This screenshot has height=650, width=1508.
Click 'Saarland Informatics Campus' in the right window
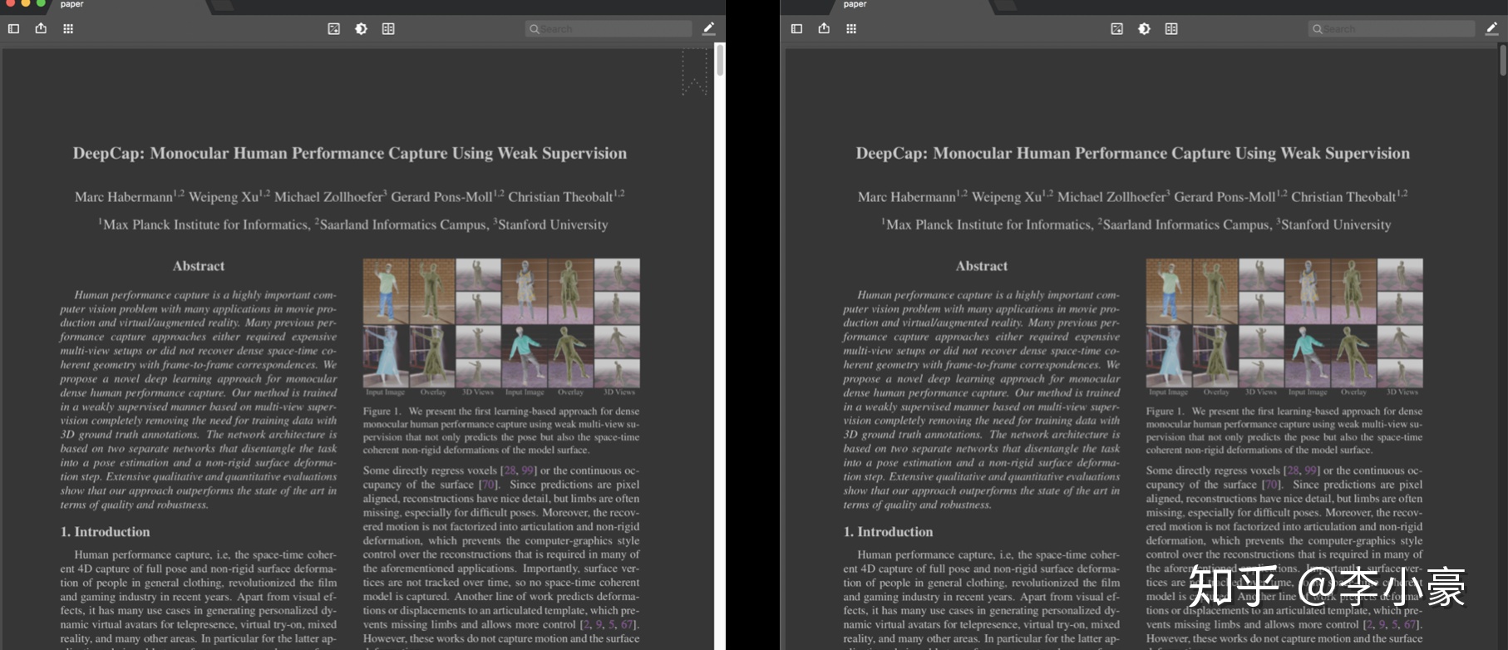tap(1186, 225)
